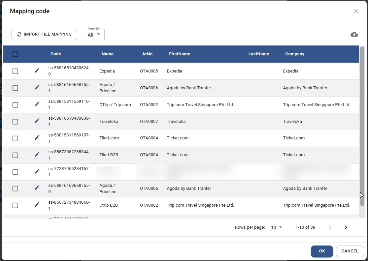Sort by the ArNo column header

[147, 54]
